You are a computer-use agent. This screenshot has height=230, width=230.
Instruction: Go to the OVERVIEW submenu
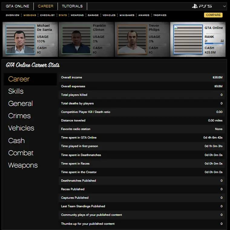[x=13, y=15]
